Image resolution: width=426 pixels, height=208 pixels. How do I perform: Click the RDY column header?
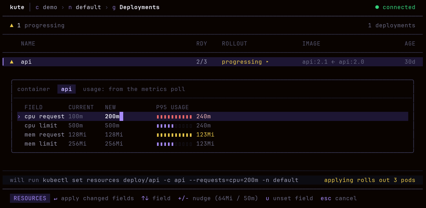pyautogui.click(x=202, y=44)
